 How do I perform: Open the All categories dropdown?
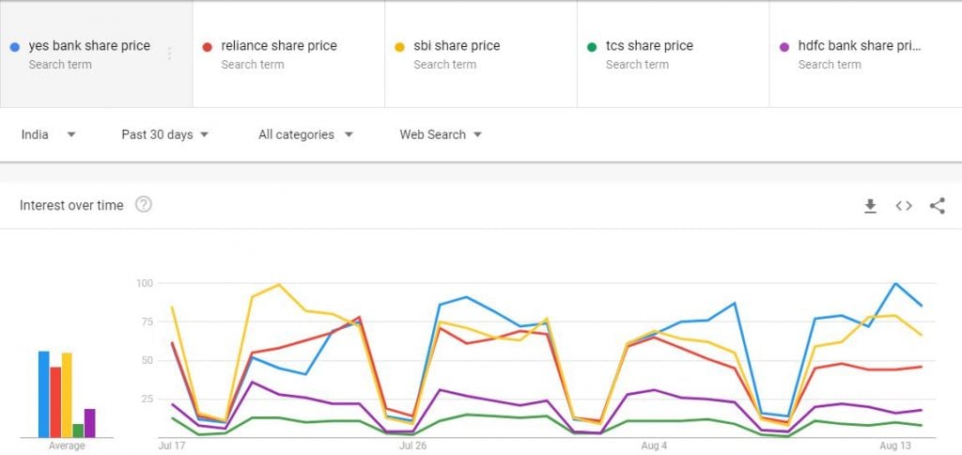(305, 134)
